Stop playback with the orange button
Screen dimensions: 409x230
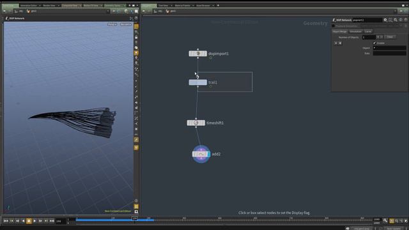[29, 221]
